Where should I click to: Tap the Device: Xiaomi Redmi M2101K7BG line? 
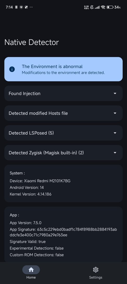pyautogui.click(x=40, y=181)
